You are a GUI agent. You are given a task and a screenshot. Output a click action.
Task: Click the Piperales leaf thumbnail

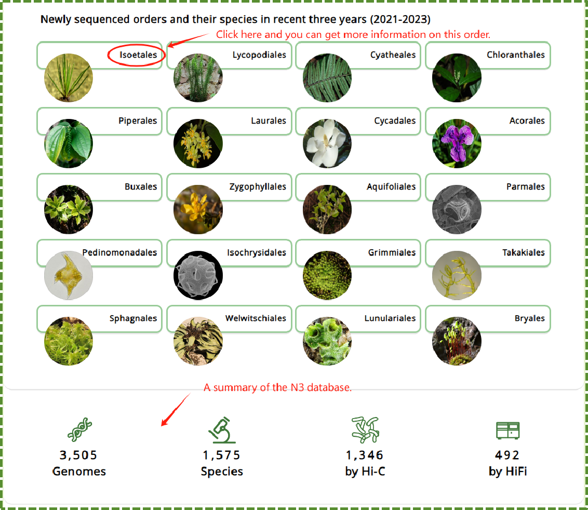tap(69, 143)
